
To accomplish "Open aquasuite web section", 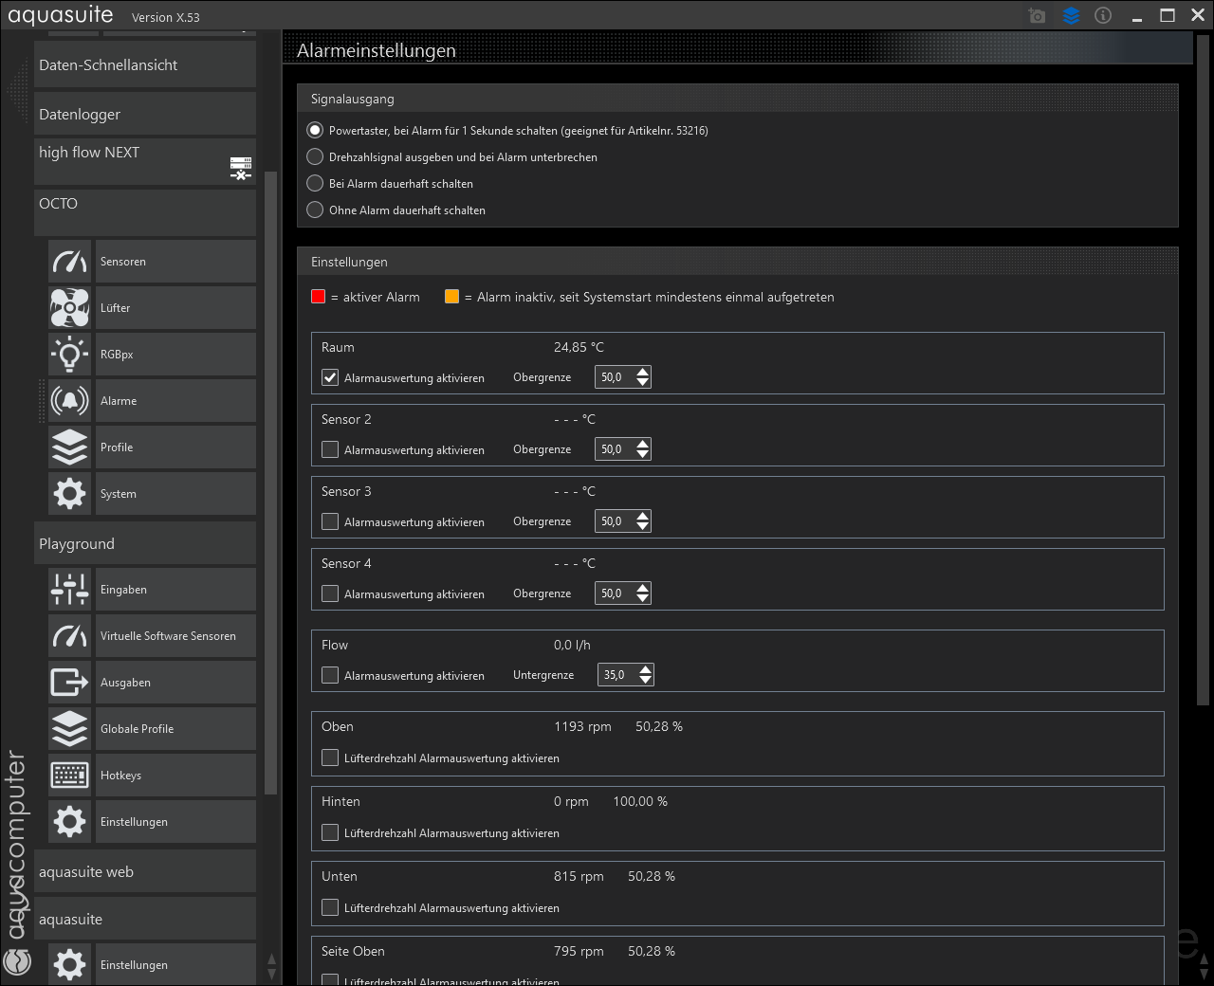I will pos(145,871).
